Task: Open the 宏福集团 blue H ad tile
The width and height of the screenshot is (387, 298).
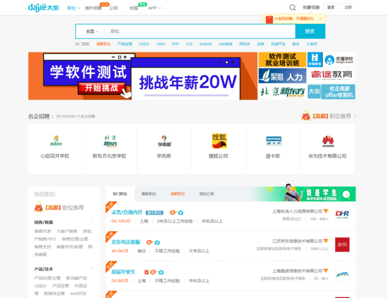Action: [315, 60]
